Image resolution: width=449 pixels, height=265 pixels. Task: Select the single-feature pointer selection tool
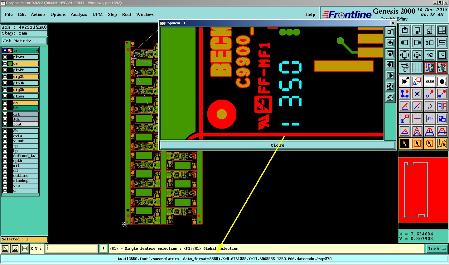[405, 144]
